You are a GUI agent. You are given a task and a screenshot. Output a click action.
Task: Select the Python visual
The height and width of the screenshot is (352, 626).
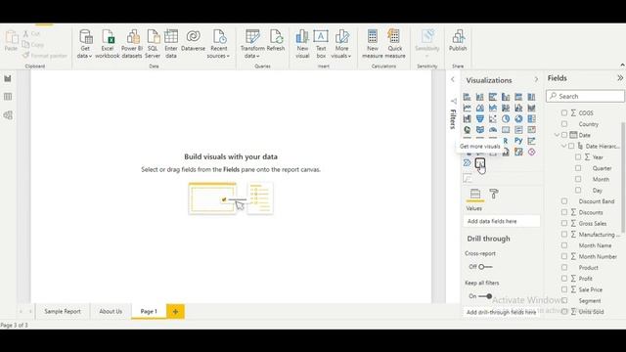(518, 141)
